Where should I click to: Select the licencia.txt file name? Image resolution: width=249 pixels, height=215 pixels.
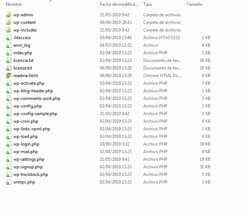[x=23, y=60]
